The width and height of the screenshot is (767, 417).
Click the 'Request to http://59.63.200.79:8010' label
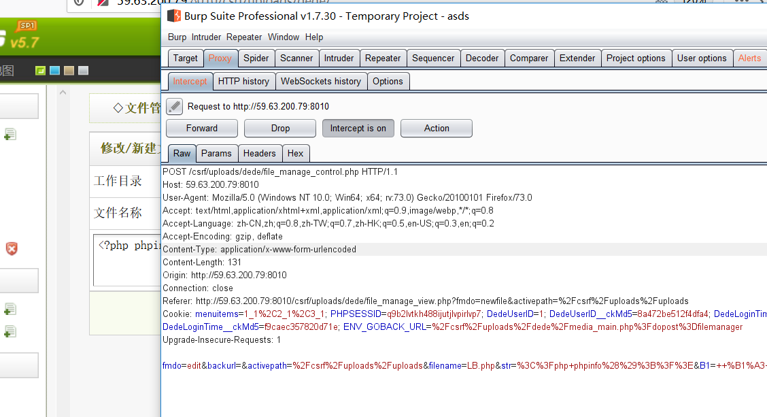pos(258,106)
